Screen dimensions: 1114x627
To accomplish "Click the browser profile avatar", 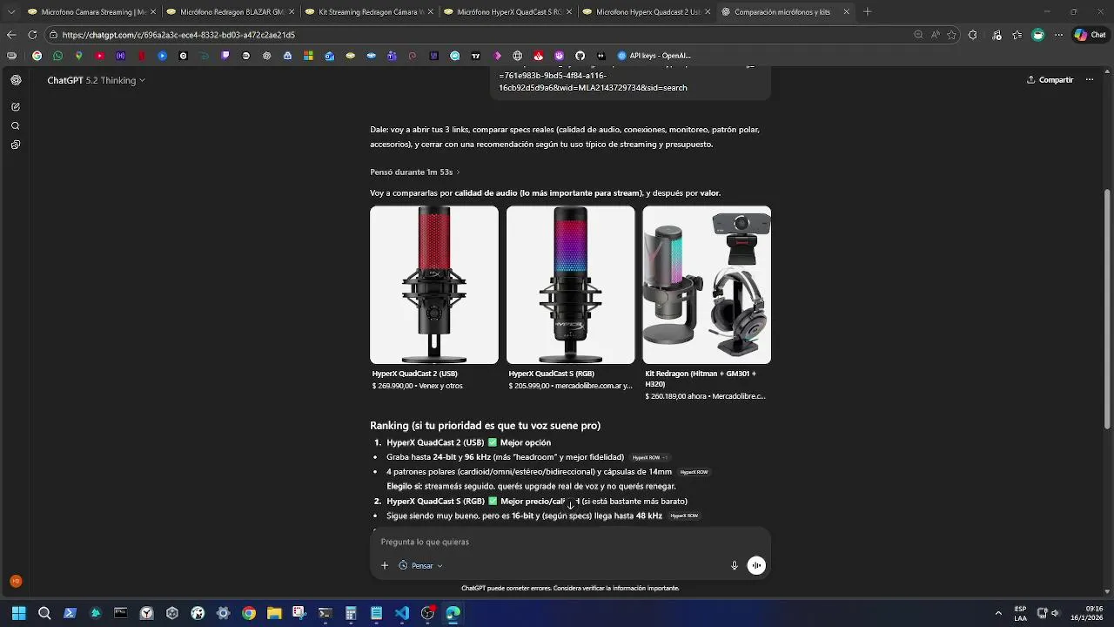I will click(1038, 35).
